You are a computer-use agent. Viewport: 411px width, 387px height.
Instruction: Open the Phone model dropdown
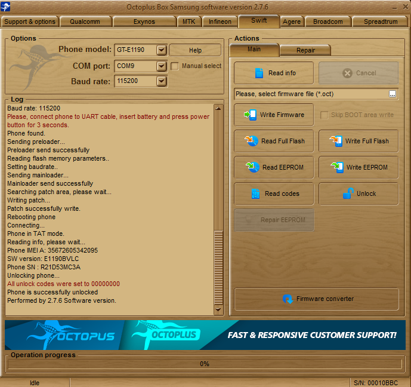point(162,50)
